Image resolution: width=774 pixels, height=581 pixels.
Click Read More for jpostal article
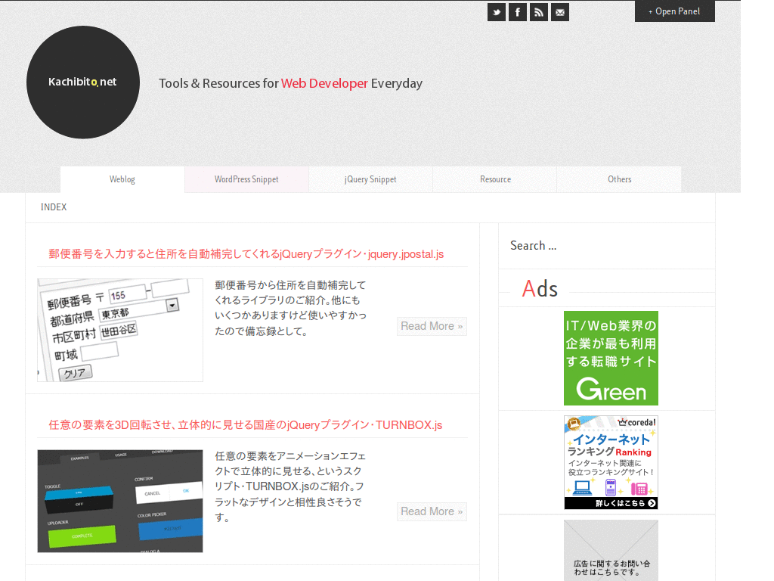[432, 326]
